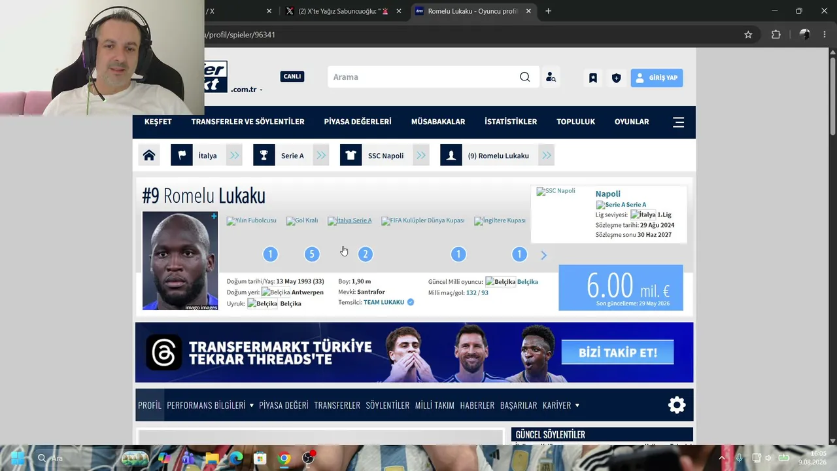Switch to the PİYASA DEĞERİ tab
Viewport: 837px width, 471px height.
[x=284, y=405]
